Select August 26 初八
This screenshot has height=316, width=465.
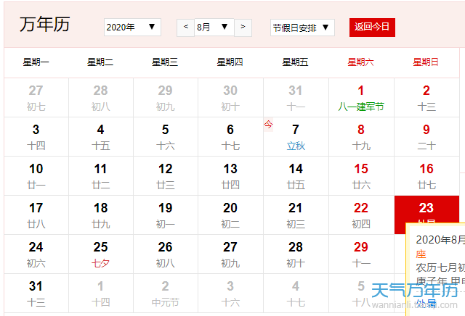coord(166,254)
